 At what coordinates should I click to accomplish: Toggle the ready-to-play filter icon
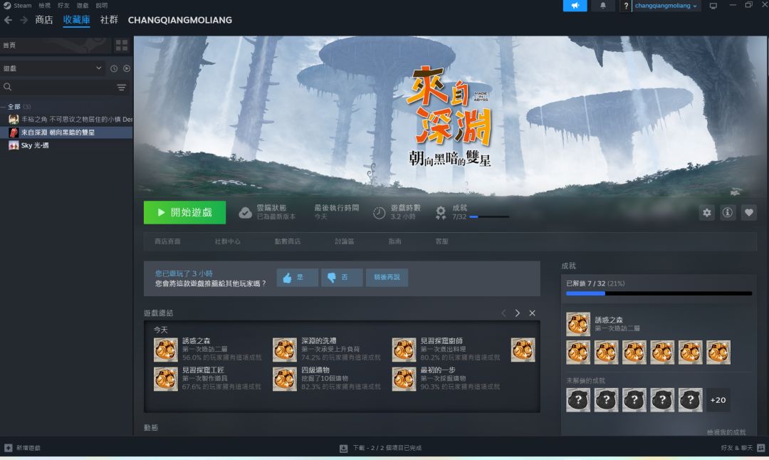127,68
